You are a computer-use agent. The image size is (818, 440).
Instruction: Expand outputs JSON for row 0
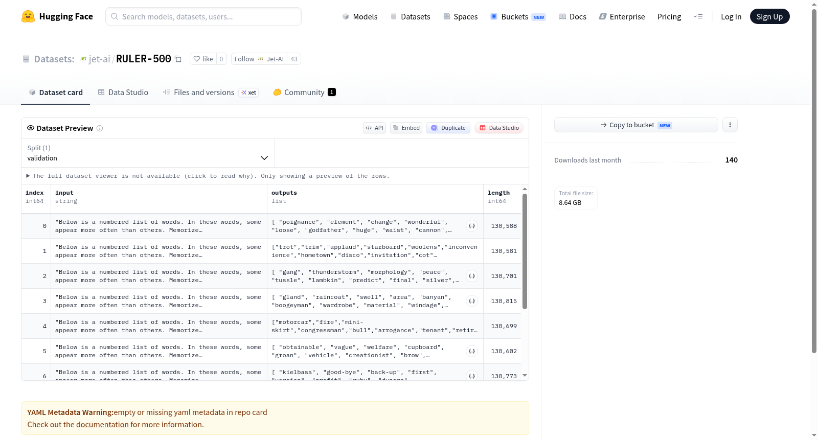[472, 226]
